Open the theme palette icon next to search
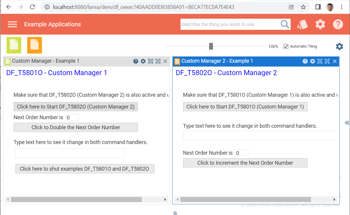 302,24
